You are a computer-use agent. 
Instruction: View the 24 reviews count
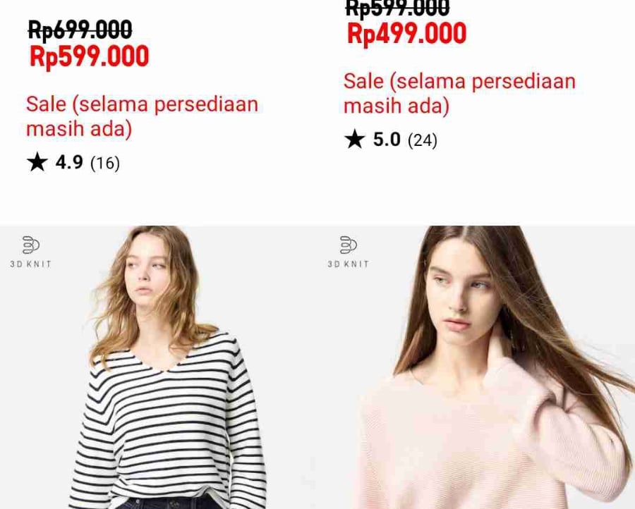click(x=423, y=140)
